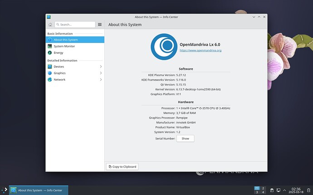Click the Memory value 3,7 GiB of RAM

[x=186, y=113]
